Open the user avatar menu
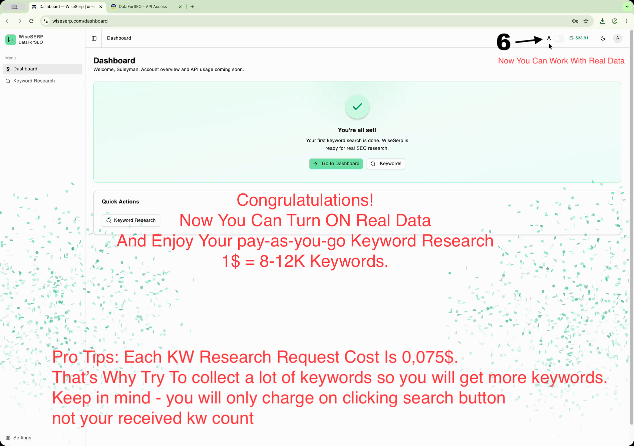 [x=618, y=38]
